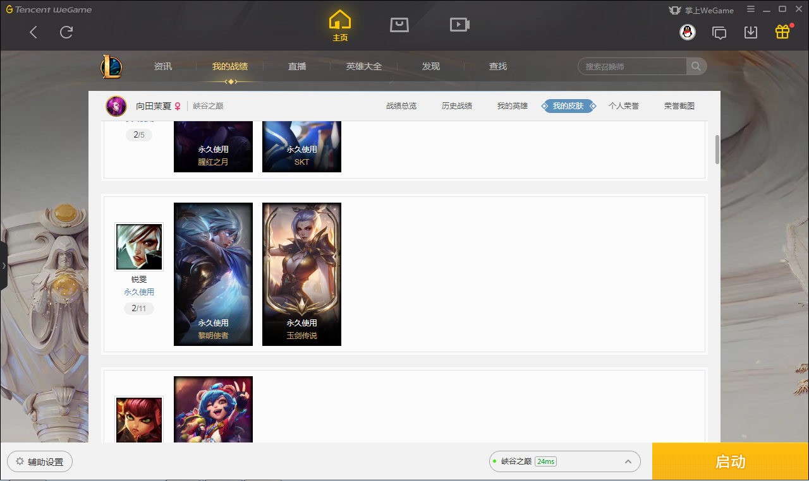The width and height of the screenshot is (809, 481).
Task: Click the 向田茉夏 profile avatar
Action: click(116, 106)
